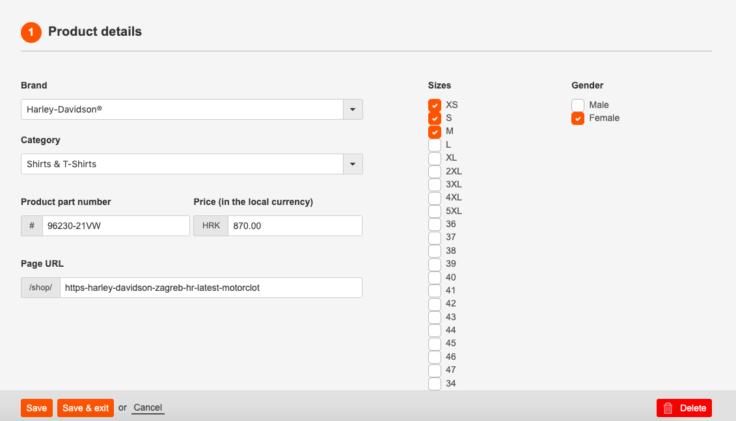Open the Brand dropdown arrow
The width and height of the screenshot is (736, 421).
[x=352, y=109]
